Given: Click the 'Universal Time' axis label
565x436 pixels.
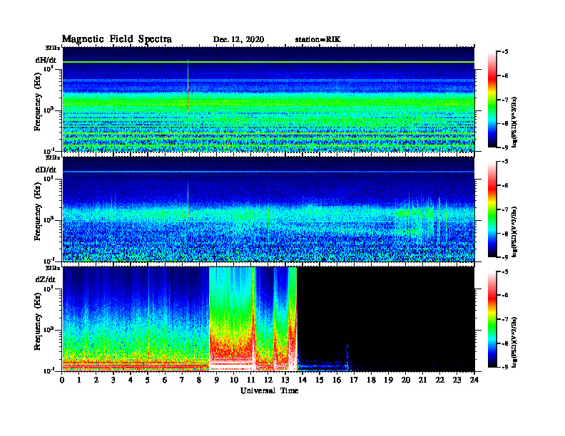Looking at the screenshot, I should (x=270, y=390).
